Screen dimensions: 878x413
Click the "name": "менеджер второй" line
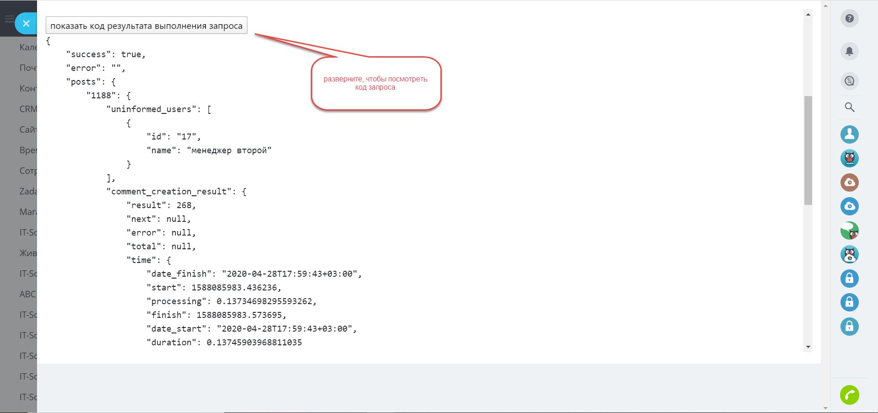209,150
